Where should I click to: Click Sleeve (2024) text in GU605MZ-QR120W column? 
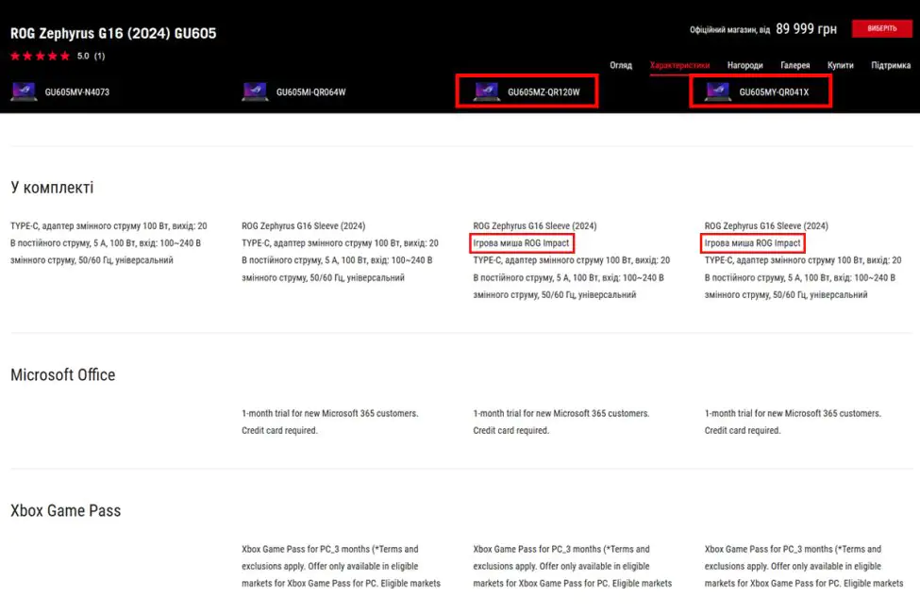click(535, 225)
